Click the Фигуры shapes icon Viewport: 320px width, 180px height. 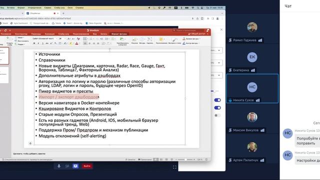click(142, 40)
